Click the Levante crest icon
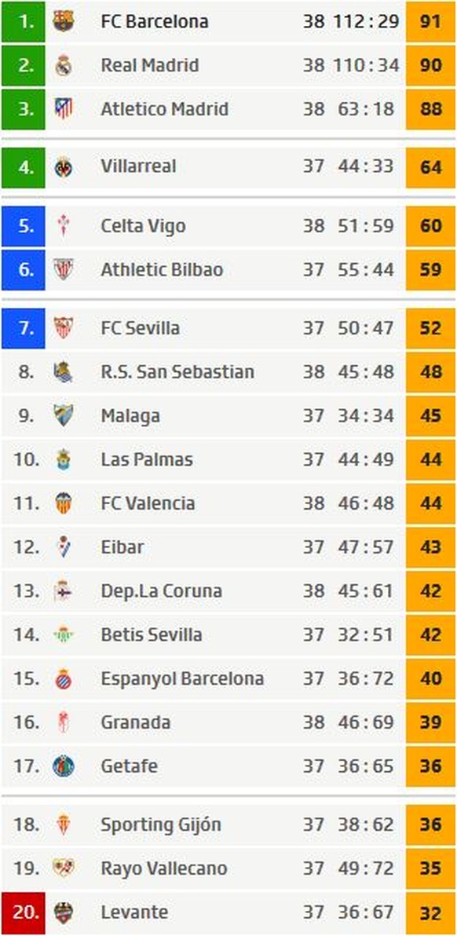The width and height of the screenshot is (457, 936). click(x=64, y=912)
